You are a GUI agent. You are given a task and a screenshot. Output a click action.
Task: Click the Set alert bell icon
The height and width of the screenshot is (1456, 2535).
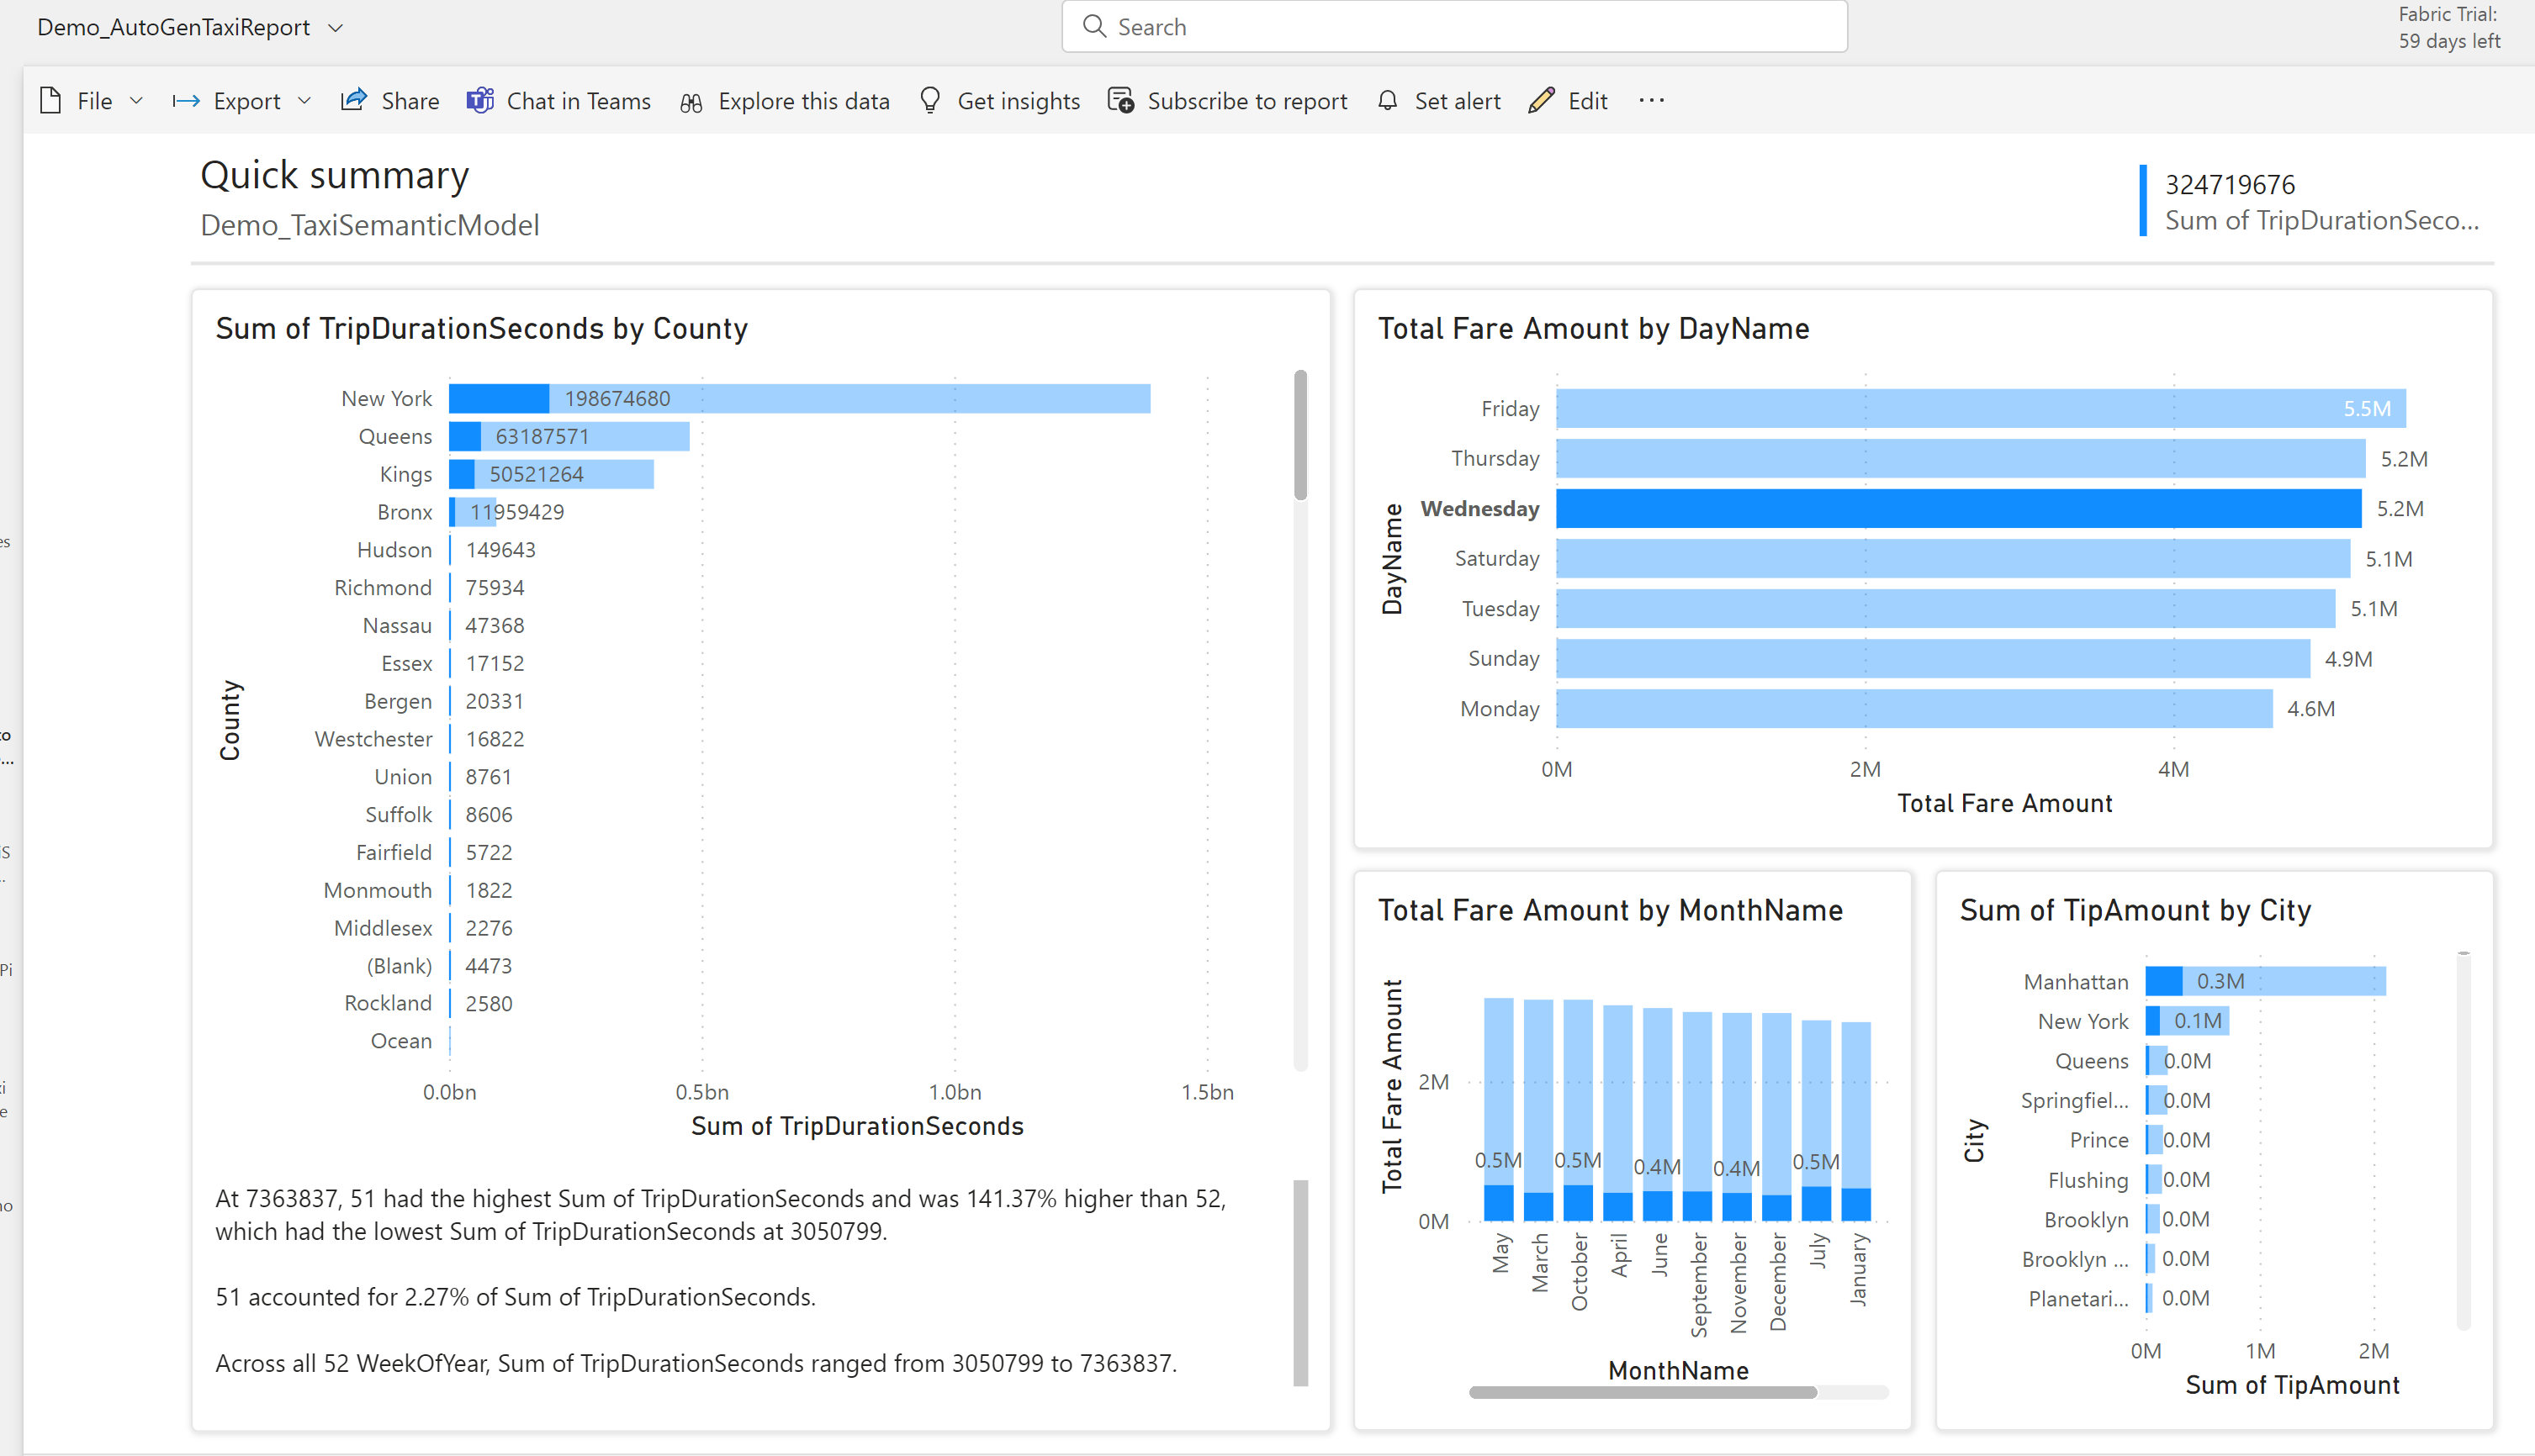[x=1388, y=100]
